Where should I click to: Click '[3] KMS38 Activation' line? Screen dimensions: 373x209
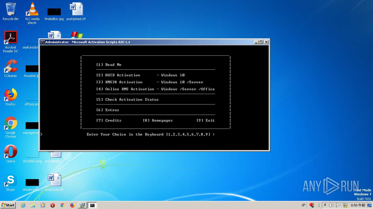click(150, 82)
